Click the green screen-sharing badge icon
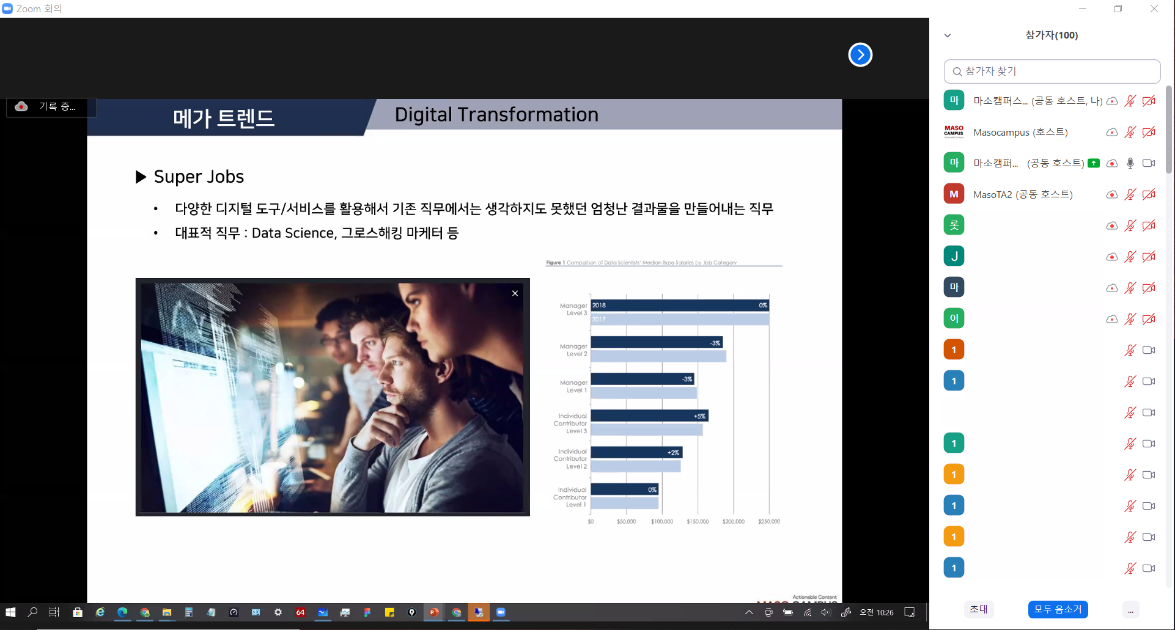 coord(1094,163)
